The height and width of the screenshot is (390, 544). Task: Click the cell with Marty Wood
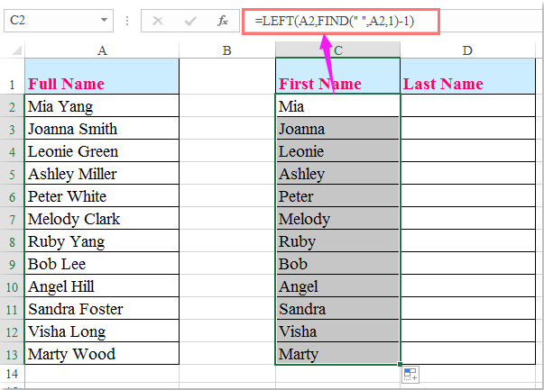(101, 354)
